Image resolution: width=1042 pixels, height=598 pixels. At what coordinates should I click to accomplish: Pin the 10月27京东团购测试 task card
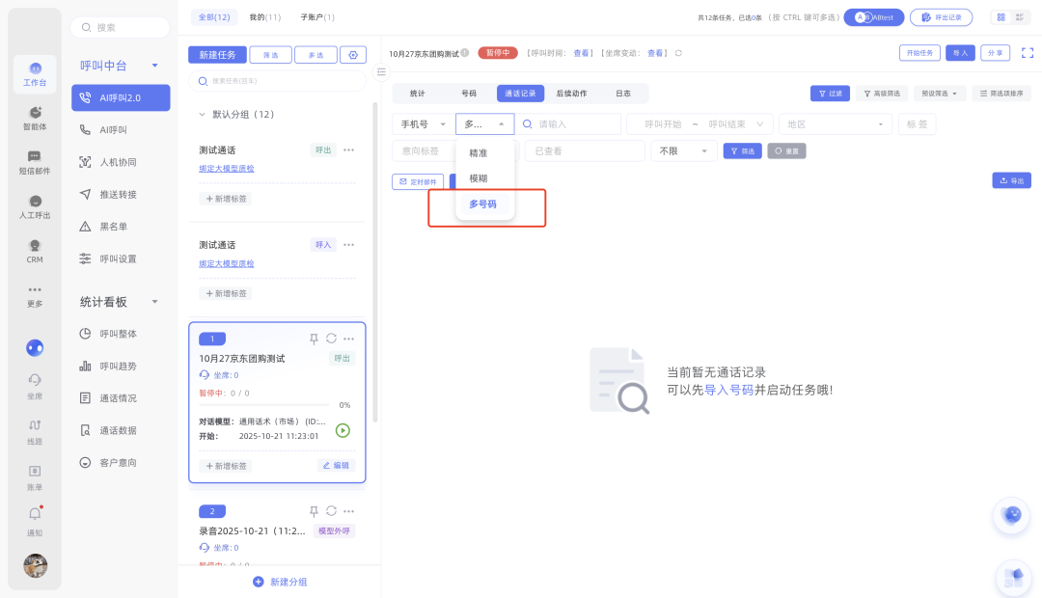click(x=314, y=339)
